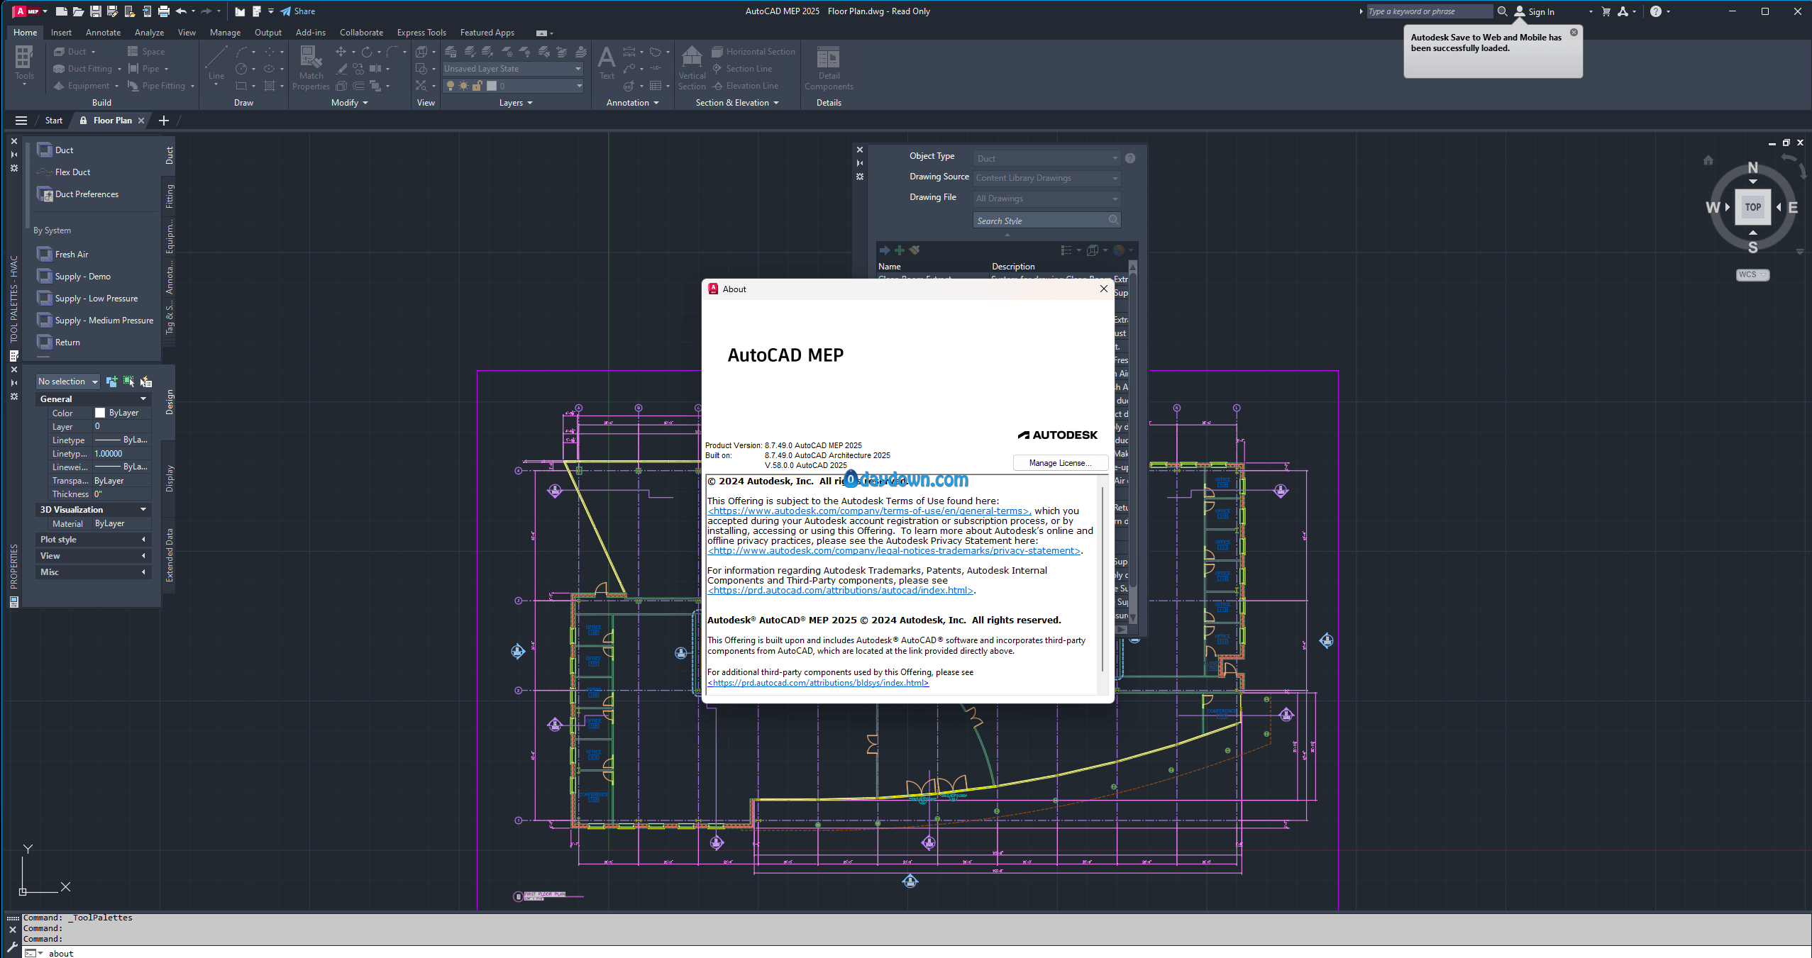Click the Rotate tool in Modify panel

point(367,52)
